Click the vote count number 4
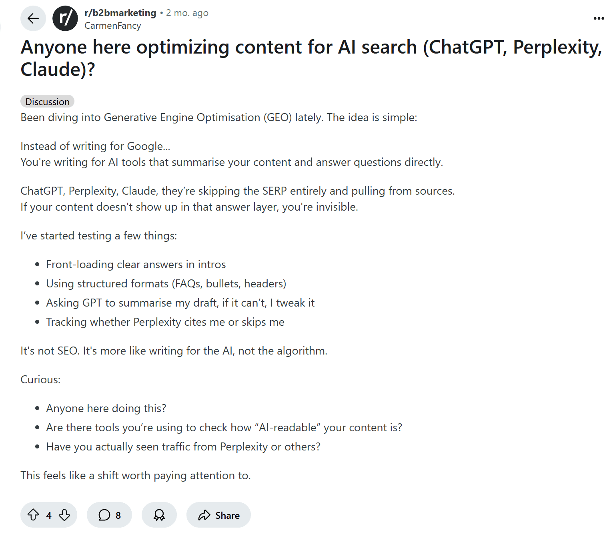The width and height of the screenshot is (611, 534). coord(49,515)
